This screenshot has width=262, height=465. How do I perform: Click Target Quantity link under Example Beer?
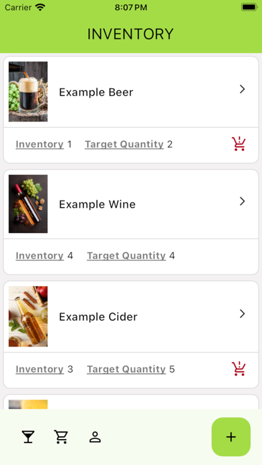[124, 144]
